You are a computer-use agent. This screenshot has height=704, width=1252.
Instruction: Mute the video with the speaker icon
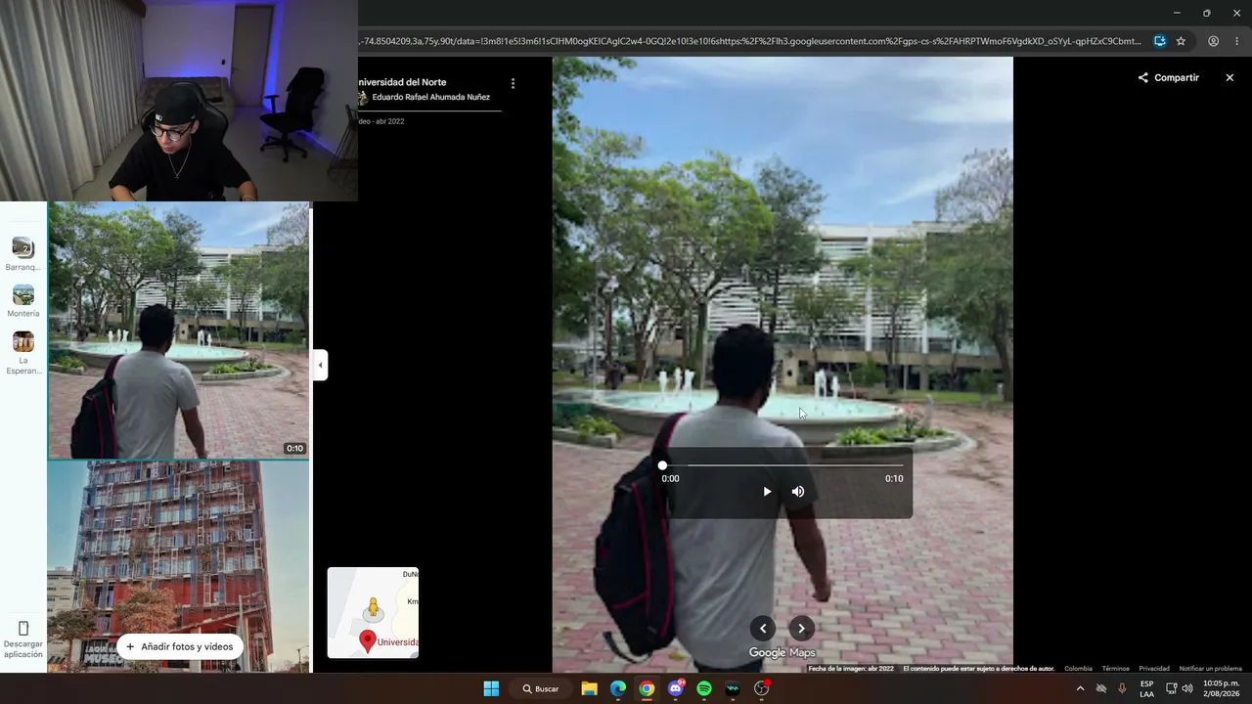(x=798, y=492)
